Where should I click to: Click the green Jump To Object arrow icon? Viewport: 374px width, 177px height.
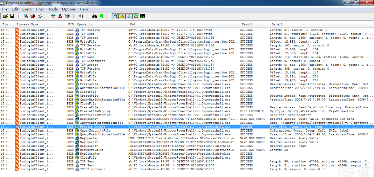[x=102, y=16]
